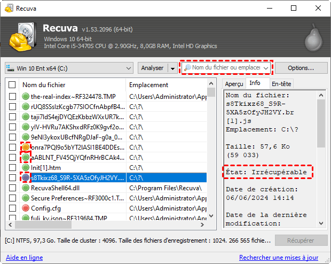Click the NTFS status bar text
The width and height of the screenshot is (331, 264).
138,240
